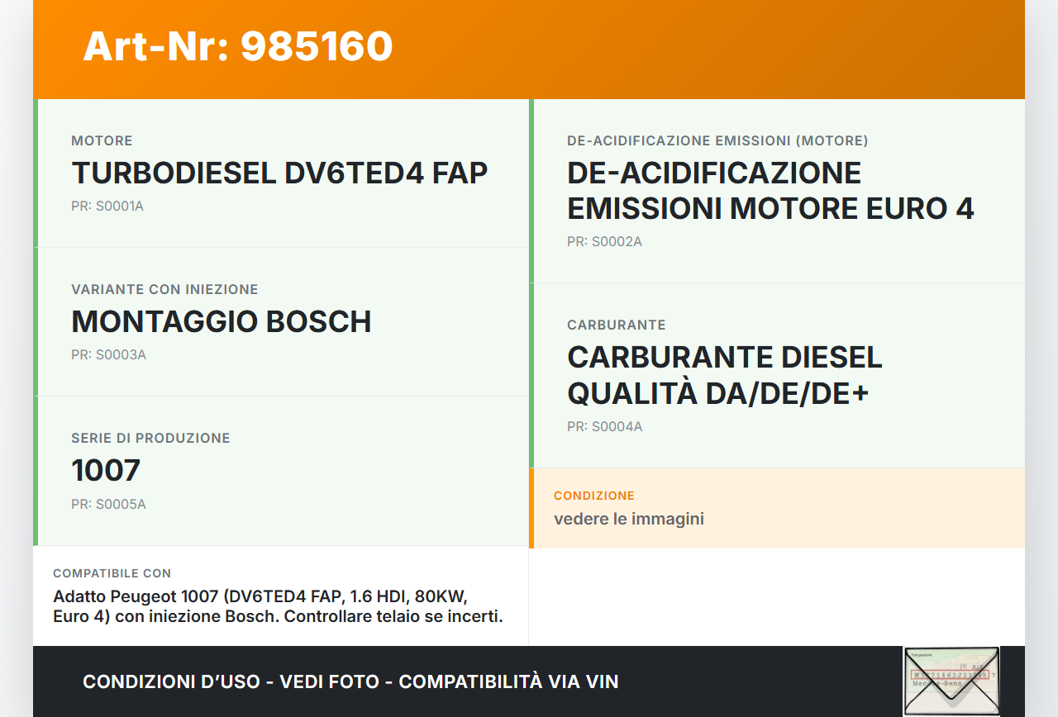Click the PR: S0004A code

click(x=604, y=427)
